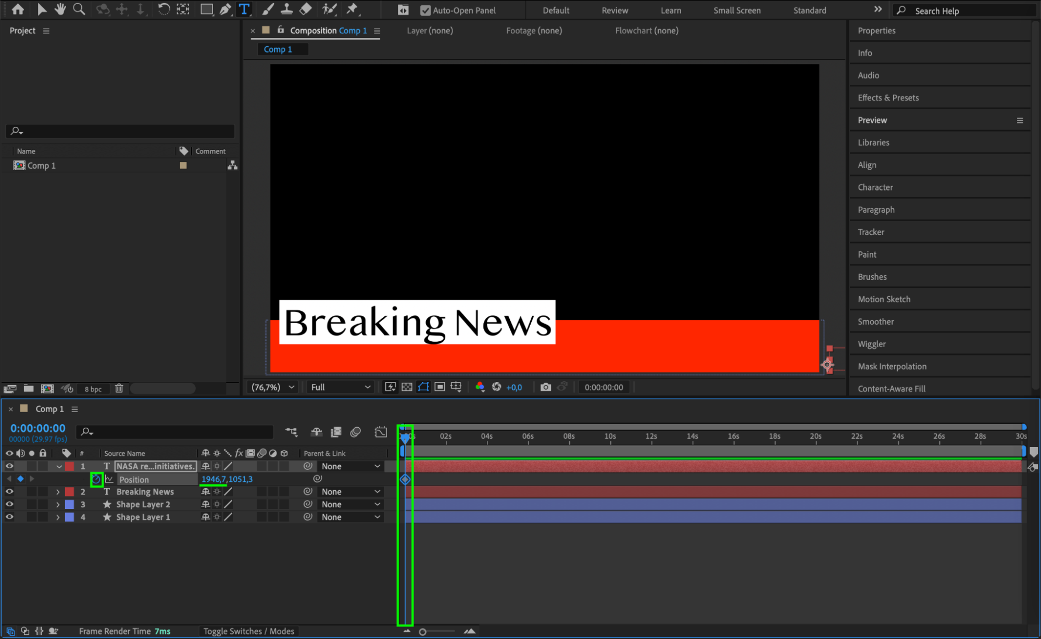Hide the Breaking News layer
Image resolution: width=1041 pixels, height=639 pixels.
(x=9, y=492)
